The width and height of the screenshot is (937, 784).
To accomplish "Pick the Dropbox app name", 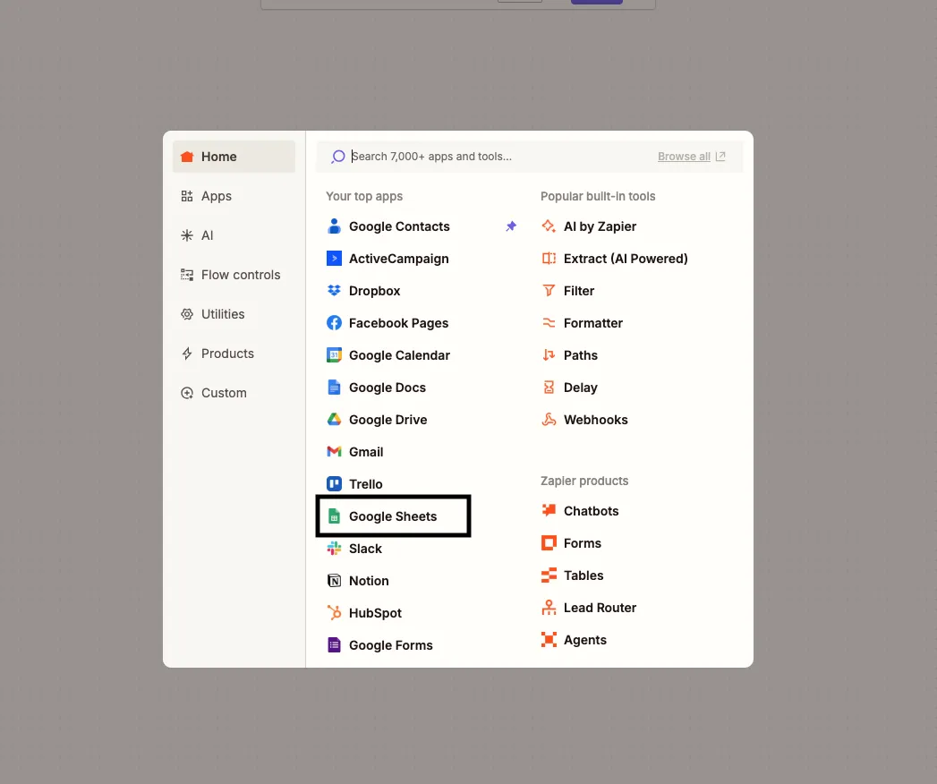I will pyautogui.click(x=375, y=291).
